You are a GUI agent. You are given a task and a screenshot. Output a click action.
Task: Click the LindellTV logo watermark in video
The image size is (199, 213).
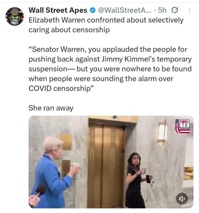(x=183, y=126)
